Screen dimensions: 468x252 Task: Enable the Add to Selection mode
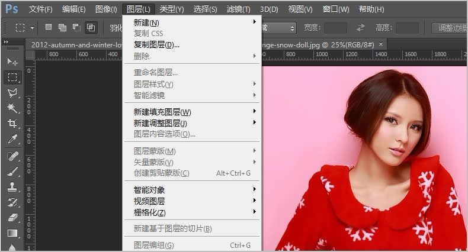point(62,28)
